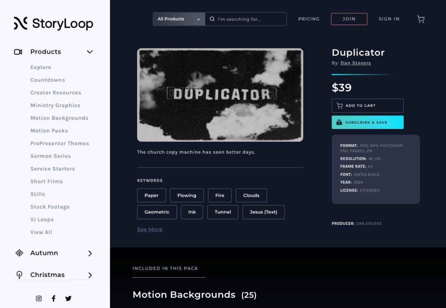Screen dimensions: 446x308
Task: Open StoryLoop's Instagram page
Action: pos(39,298)
